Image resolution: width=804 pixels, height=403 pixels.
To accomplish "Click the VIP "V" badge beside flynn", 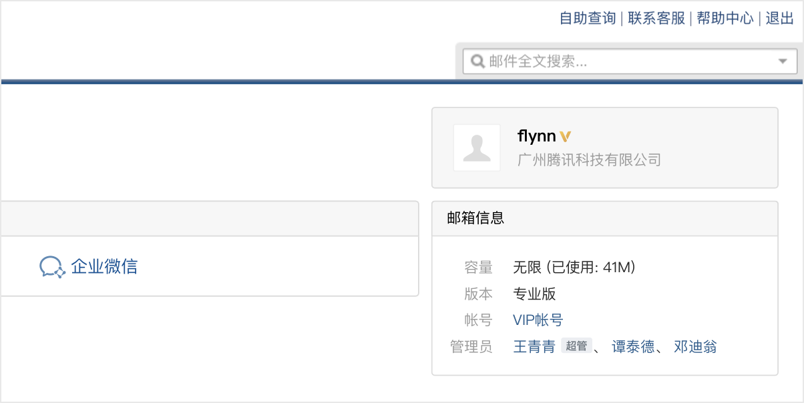I will [x=565, y=135].
